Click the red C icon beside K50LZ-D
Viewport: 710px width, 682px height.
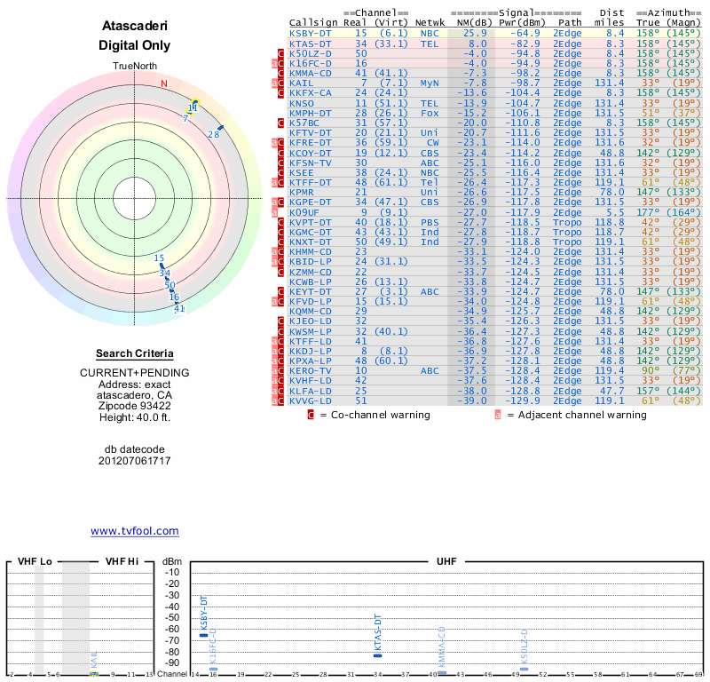click(x=280, y=53)
